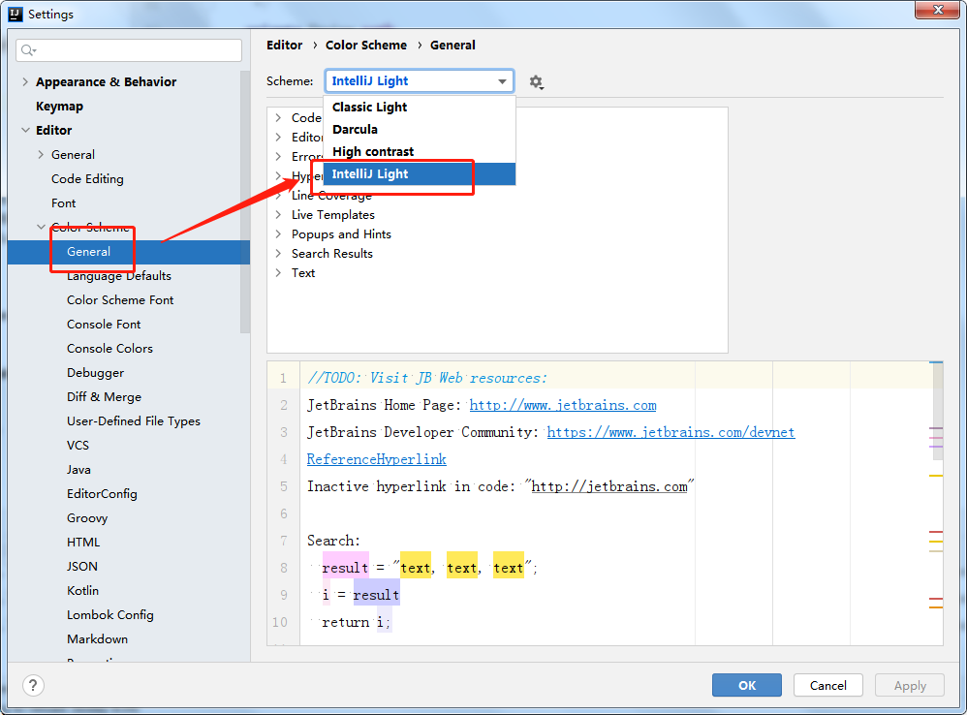Expand the General node under Editor
967x715 pixels.
pos(41,155)
